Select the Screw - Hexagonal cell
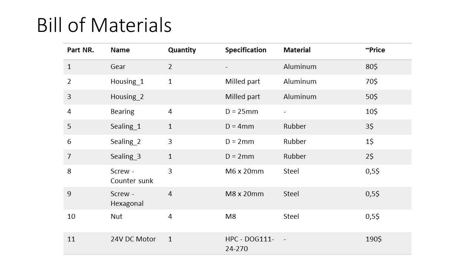The width and height of the screenshot is (475, 267). point(127,199)
